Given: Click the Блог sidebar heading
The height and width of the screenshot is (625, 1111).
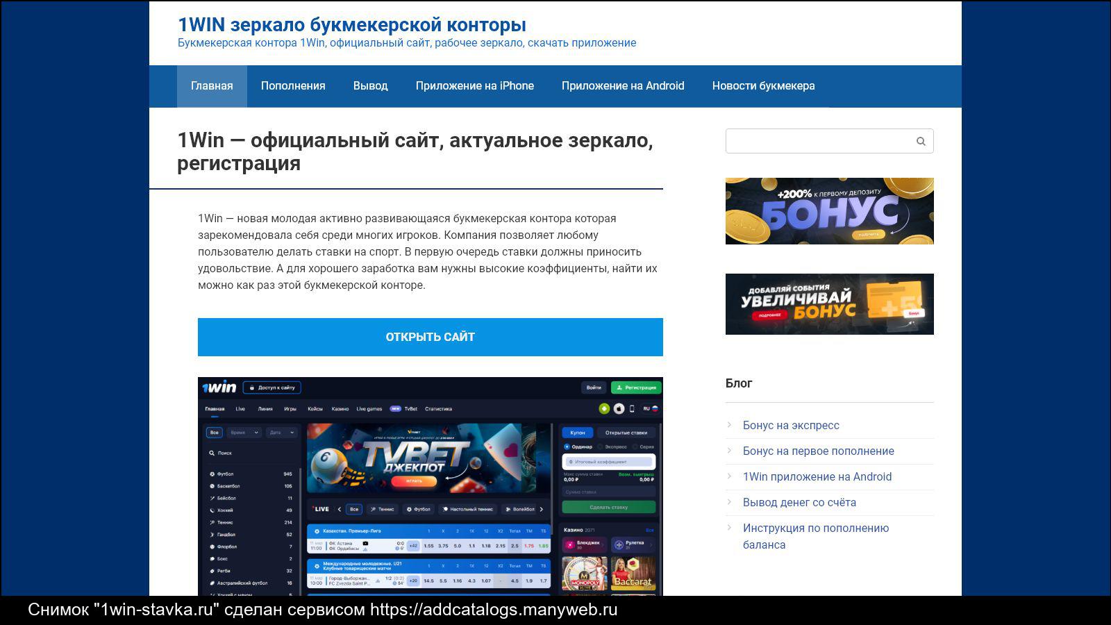Looking at the screenshot, I should pos(739,383).
